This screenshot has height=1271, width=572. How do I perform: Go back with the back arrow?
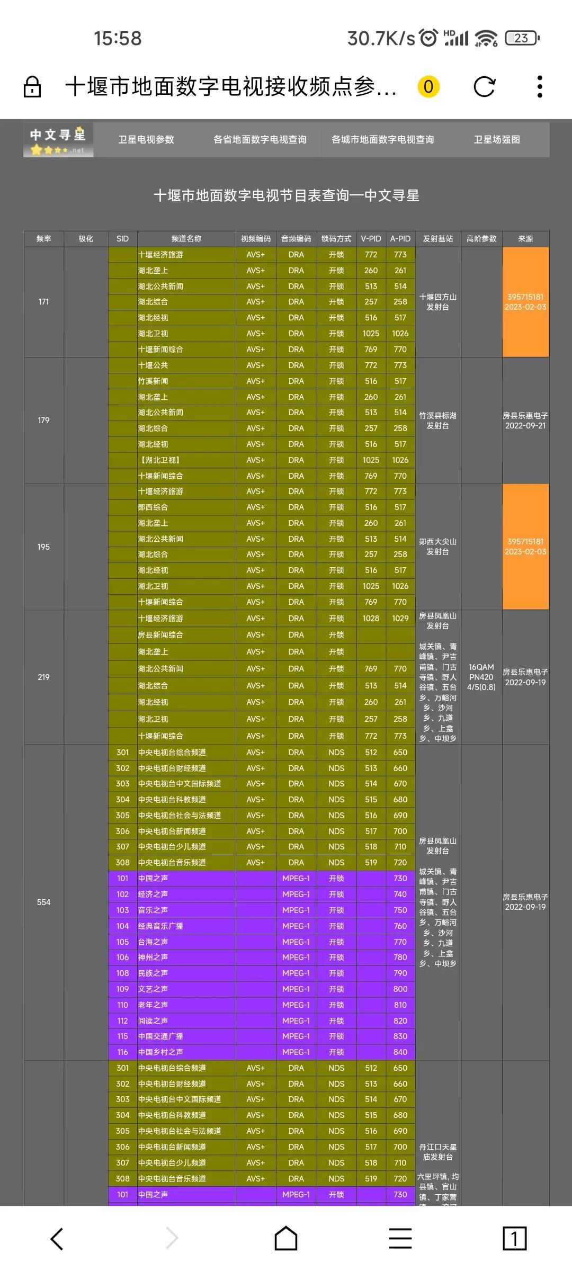[x=57, y=1239]
